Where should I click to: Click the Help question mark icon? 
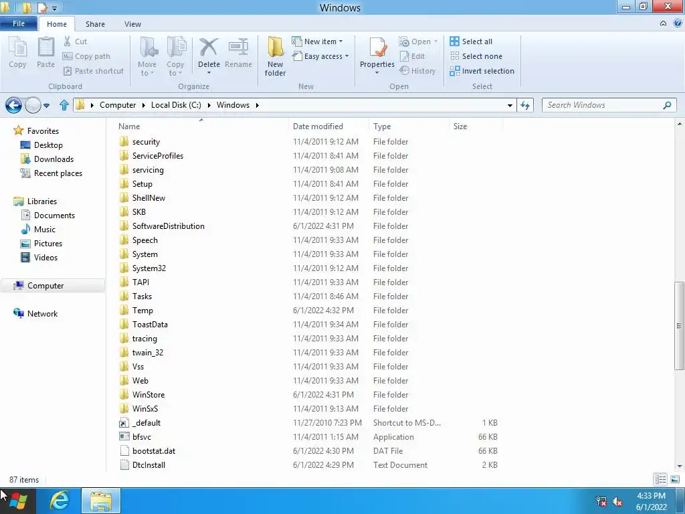(x=678, y=23)
